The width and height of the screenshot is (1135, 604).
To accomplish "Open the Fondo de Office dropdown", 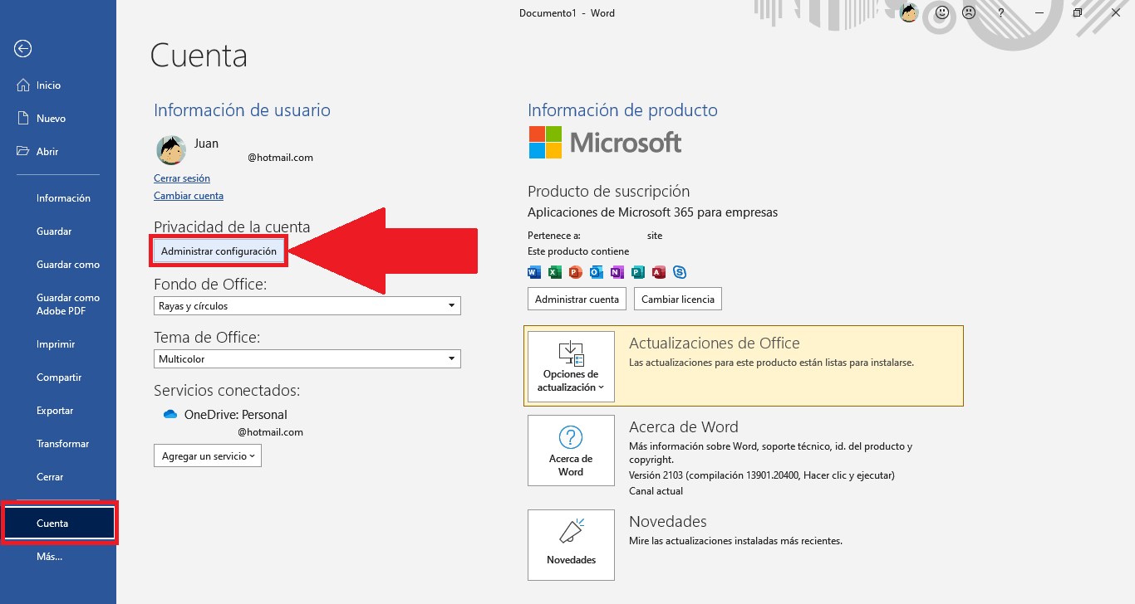I will pyautogui.click(x=307, y=306).
